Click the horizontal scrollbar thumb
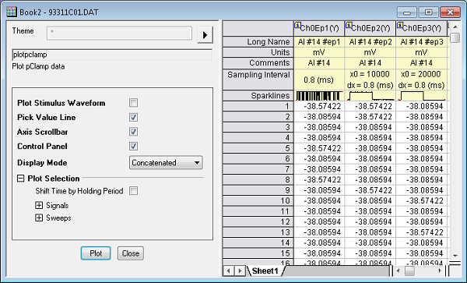The width and height of the screenshot is (467, 283). tap(409, 271)
